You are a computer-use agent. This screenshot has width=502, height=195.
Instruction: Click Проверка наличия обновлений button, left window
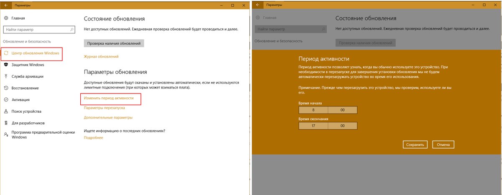click(x=114, y=43)
